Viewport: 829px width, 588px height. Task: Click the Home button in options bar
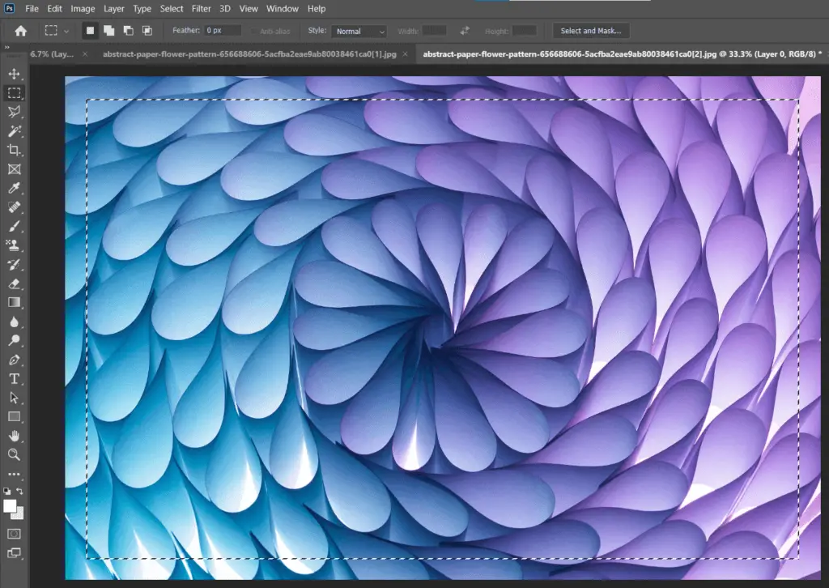[20, 31]
